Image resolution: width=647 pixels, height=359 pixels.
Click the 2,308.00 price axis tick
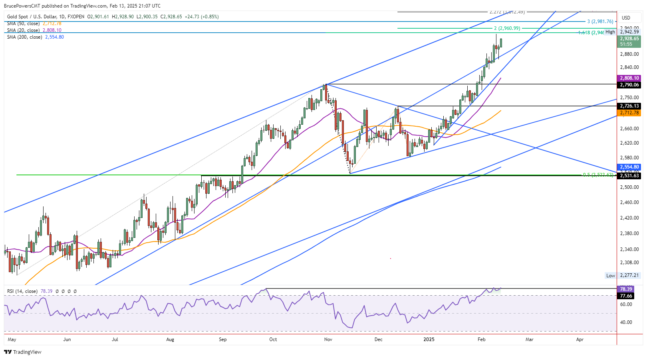click(629, 263)
